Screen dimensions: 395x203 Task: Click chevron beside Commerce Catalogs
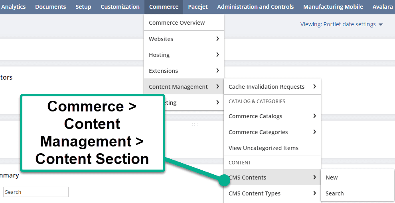314,116
